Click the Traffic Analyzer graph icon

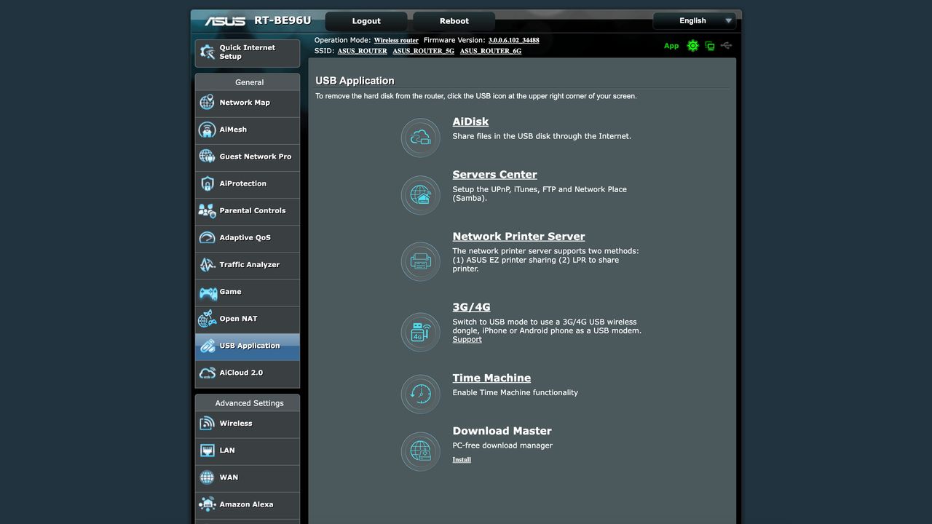coord(207,264)
